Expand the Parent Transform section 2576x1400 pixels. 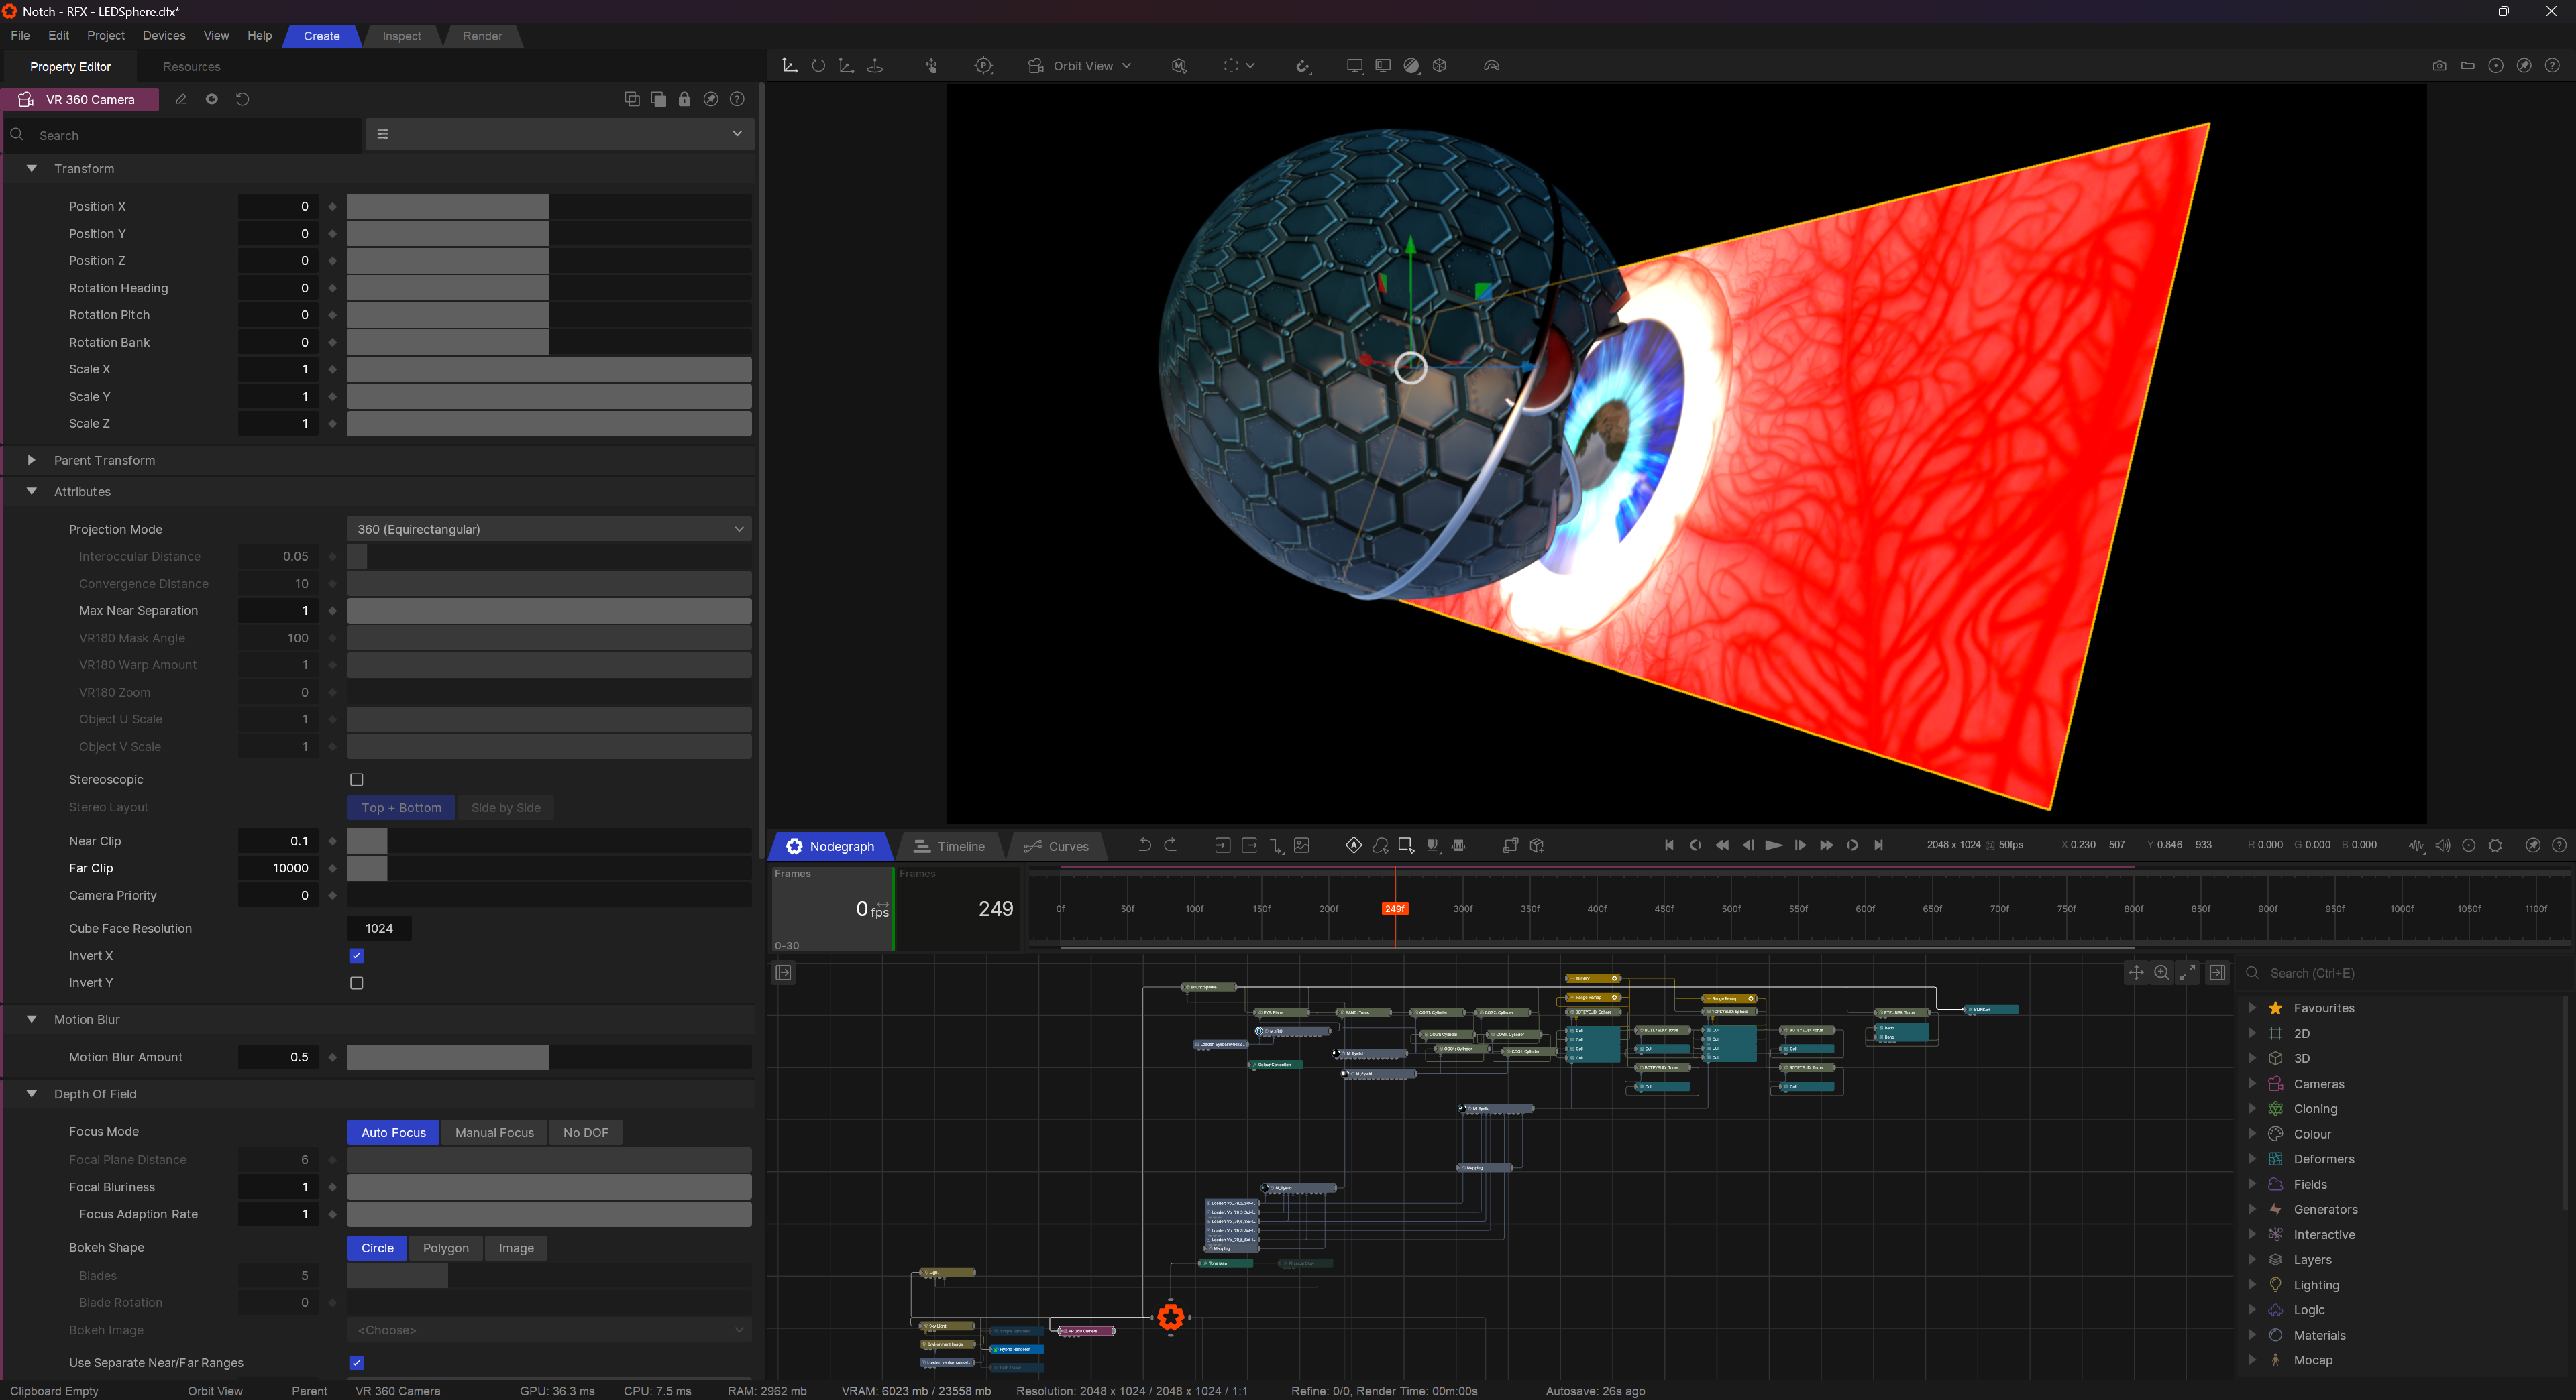[31, 460]
